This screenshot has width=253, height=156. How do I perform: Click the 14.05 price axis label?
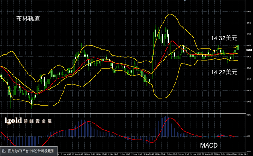[x=249, y=102]
